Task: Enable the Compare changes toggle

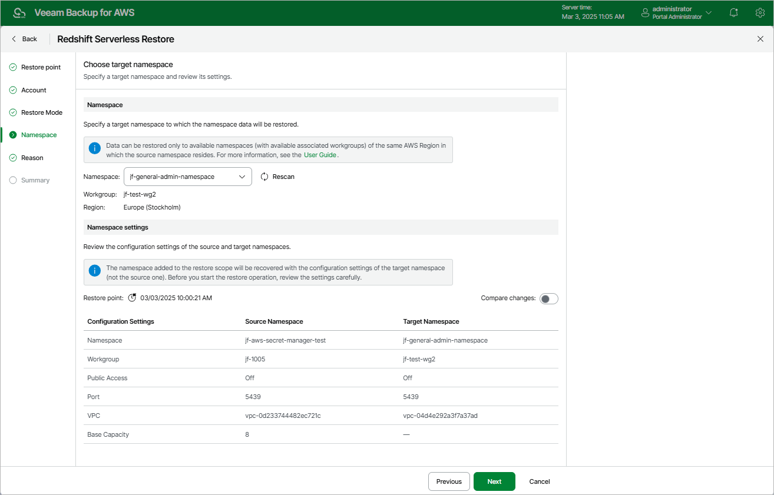Action: tap(548, 298)
